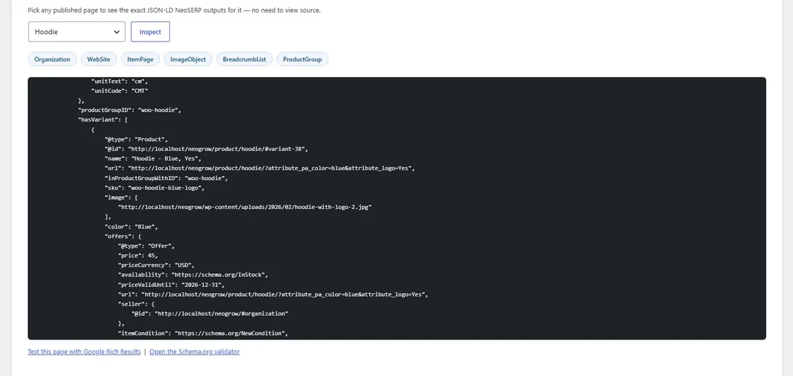Click the variant-38 @id line
Image resolution: width=793 pixels, height=376 pixels.
(x=207, y=149)
